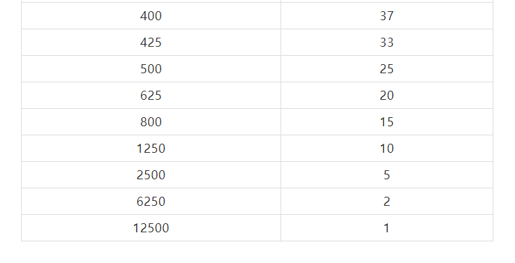Select the cell containing 6250
This screenshot has width=515, height=263.
[151, 202]
